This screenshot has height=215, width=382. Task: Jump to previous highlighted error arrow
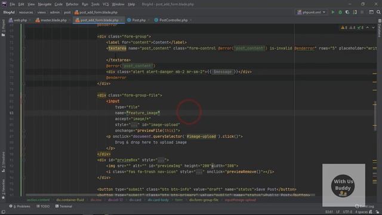[x=368, y=27]
